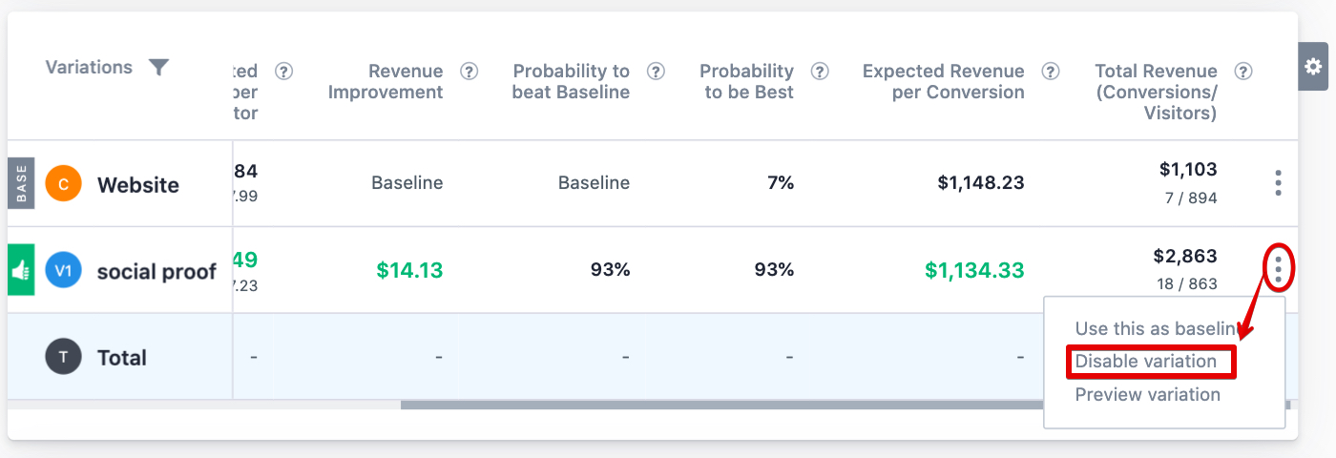Open the social proof row three-dot menu

click(1279, 266)
